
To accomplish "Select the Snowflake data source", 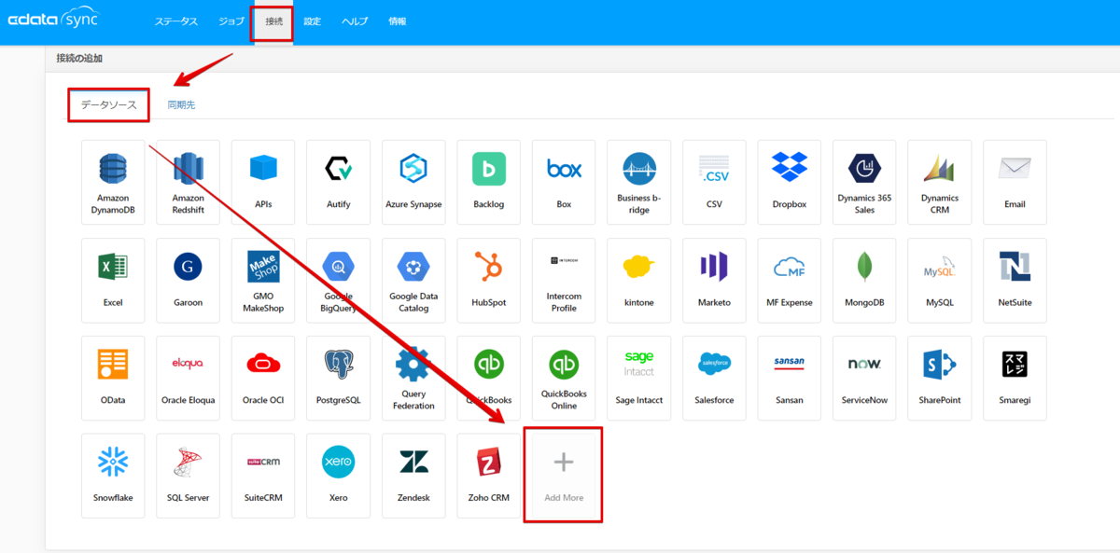I will click(x=113, y=476).
